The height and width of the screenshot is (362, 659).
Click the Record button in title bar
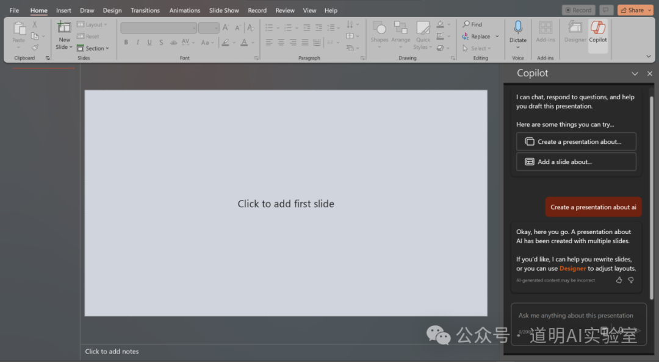coord(578,10)
